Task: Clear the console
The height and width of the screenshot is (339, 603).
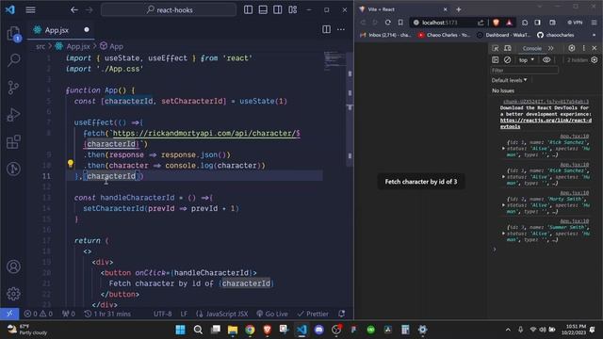Action: tap(507, 60)
